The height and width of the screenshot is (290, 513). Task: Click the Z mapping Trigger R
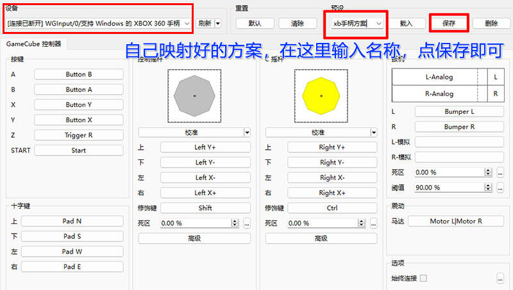click(79, 135)
